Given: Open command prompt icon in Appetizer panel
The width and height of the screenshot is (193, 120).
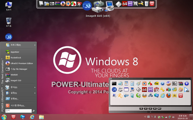Looking at the screenshot, I should pyautogui.click(x=114, y=83).
